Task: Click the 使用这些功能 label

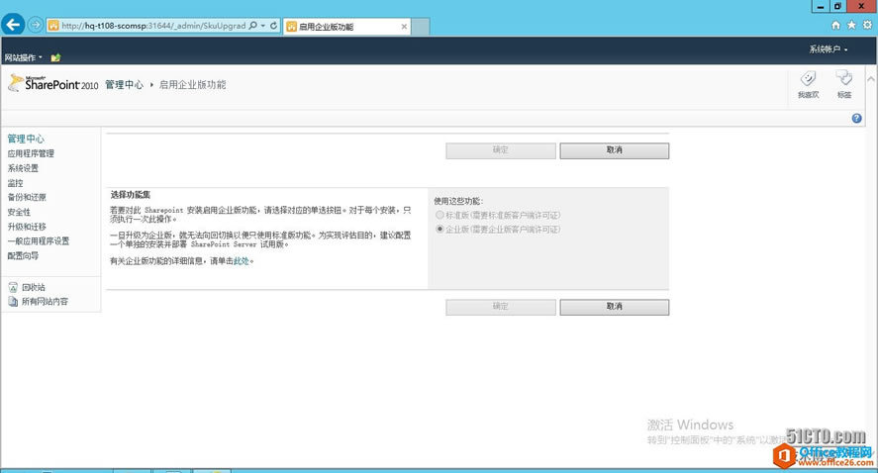Action: pos(458,201)
